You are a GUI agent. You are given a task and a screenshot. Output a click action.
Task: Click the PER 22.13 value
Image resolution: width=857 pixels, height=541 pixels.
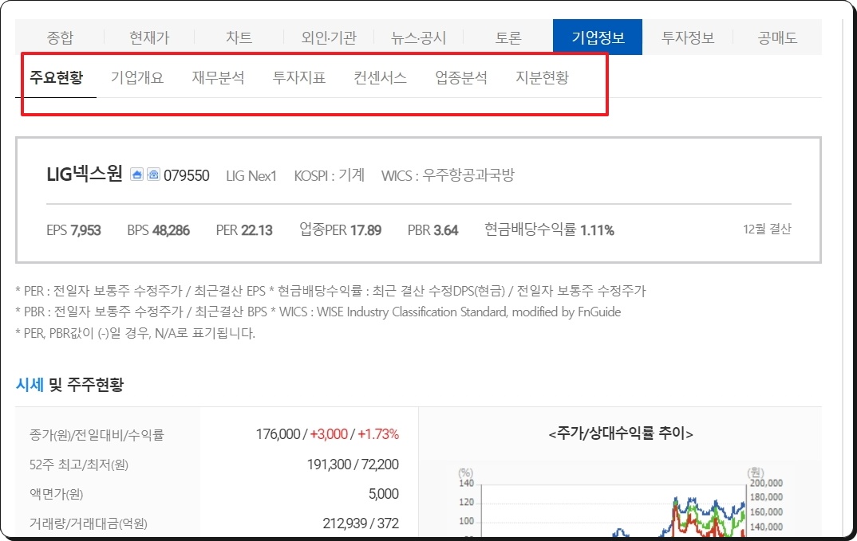(244, 230)
